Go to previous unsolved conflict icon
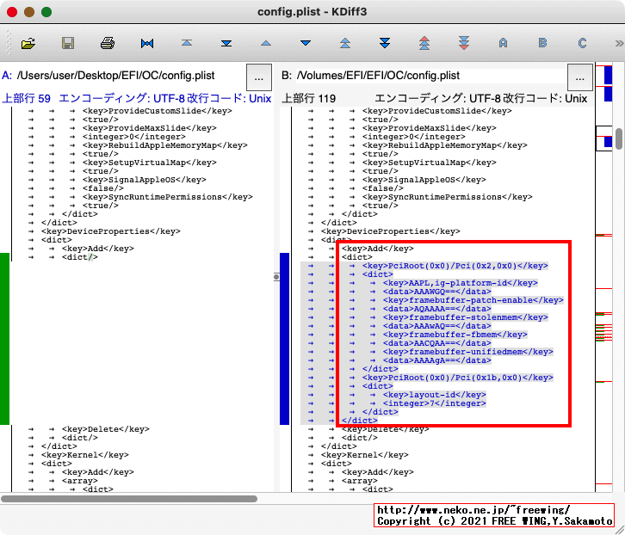 coord(424,43)
